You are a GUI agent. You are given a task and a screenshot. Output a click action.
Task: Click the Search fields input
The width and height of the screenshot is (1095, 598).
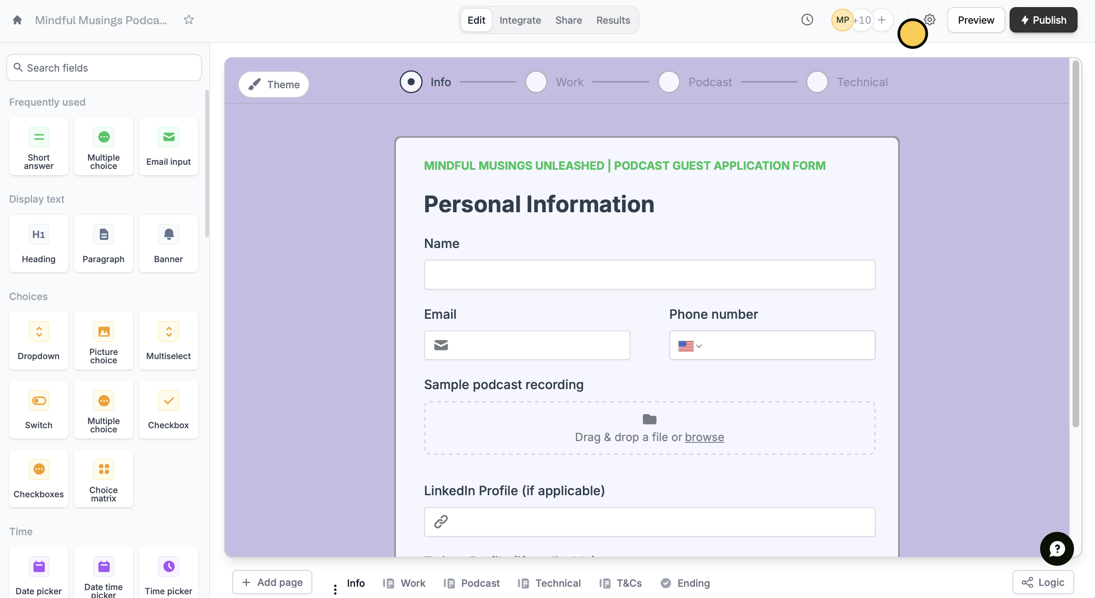104,68
